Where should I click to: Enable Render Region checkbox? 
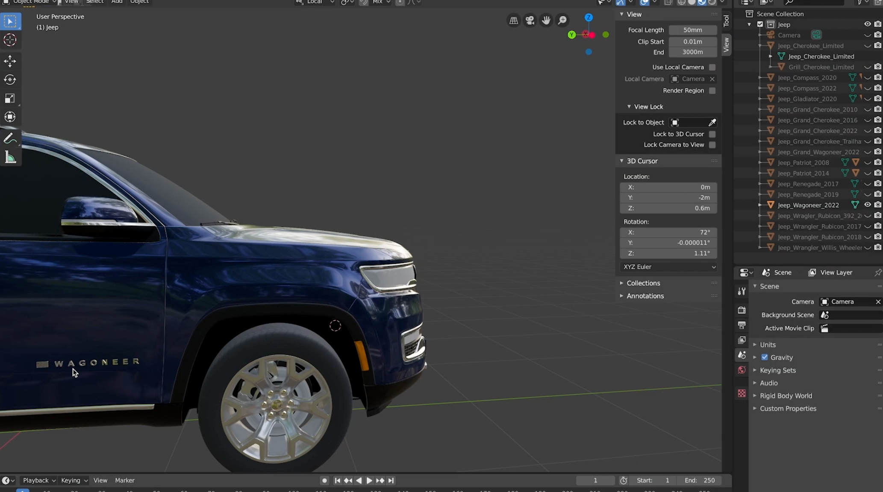point(712,91)
